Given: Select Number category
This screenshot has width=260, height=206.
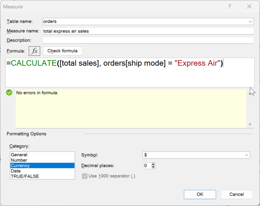Looking at the screenshot, I should tap(19, 160).
